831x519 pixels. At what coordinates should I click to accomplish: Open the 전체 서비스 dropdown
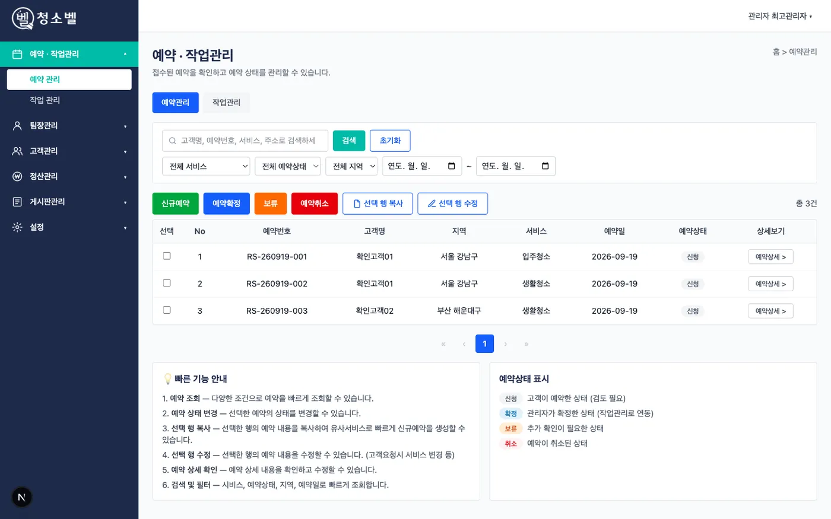pos(206,166)
